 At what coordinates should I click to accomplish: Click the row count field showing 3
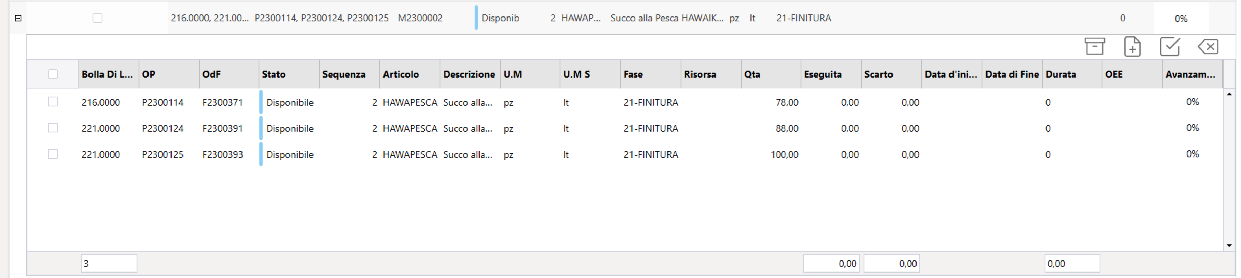(x=109, y=264)
